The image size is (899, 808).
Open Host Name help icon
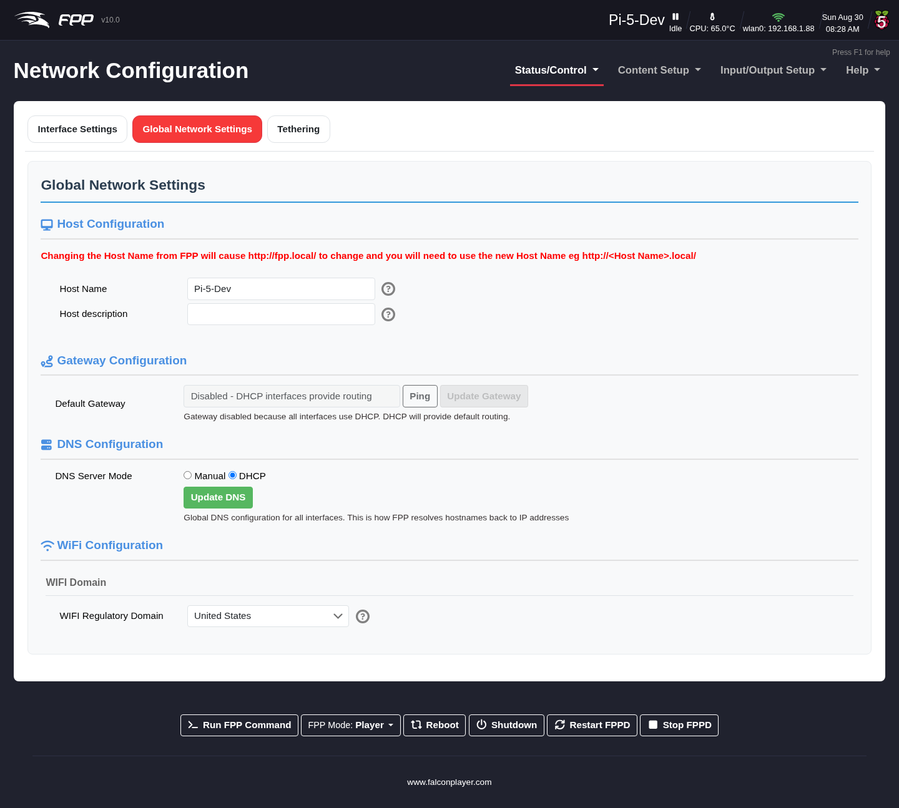coord(388,289)
